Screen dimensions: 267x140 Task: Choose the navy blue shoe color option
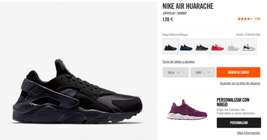tap(186, 46)
